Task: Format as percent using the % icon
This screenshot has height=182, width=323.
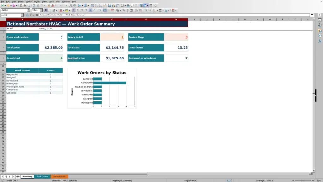Action: [124, 10]
